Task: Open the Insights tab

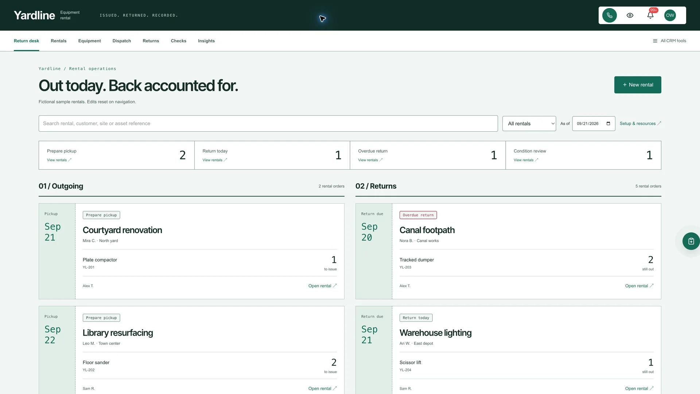Action: 206,41
